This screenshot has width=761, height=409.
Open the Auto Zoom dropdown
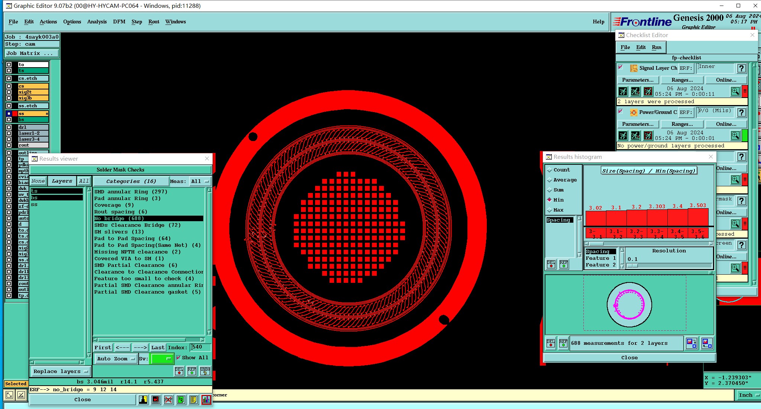pos(116,359)
